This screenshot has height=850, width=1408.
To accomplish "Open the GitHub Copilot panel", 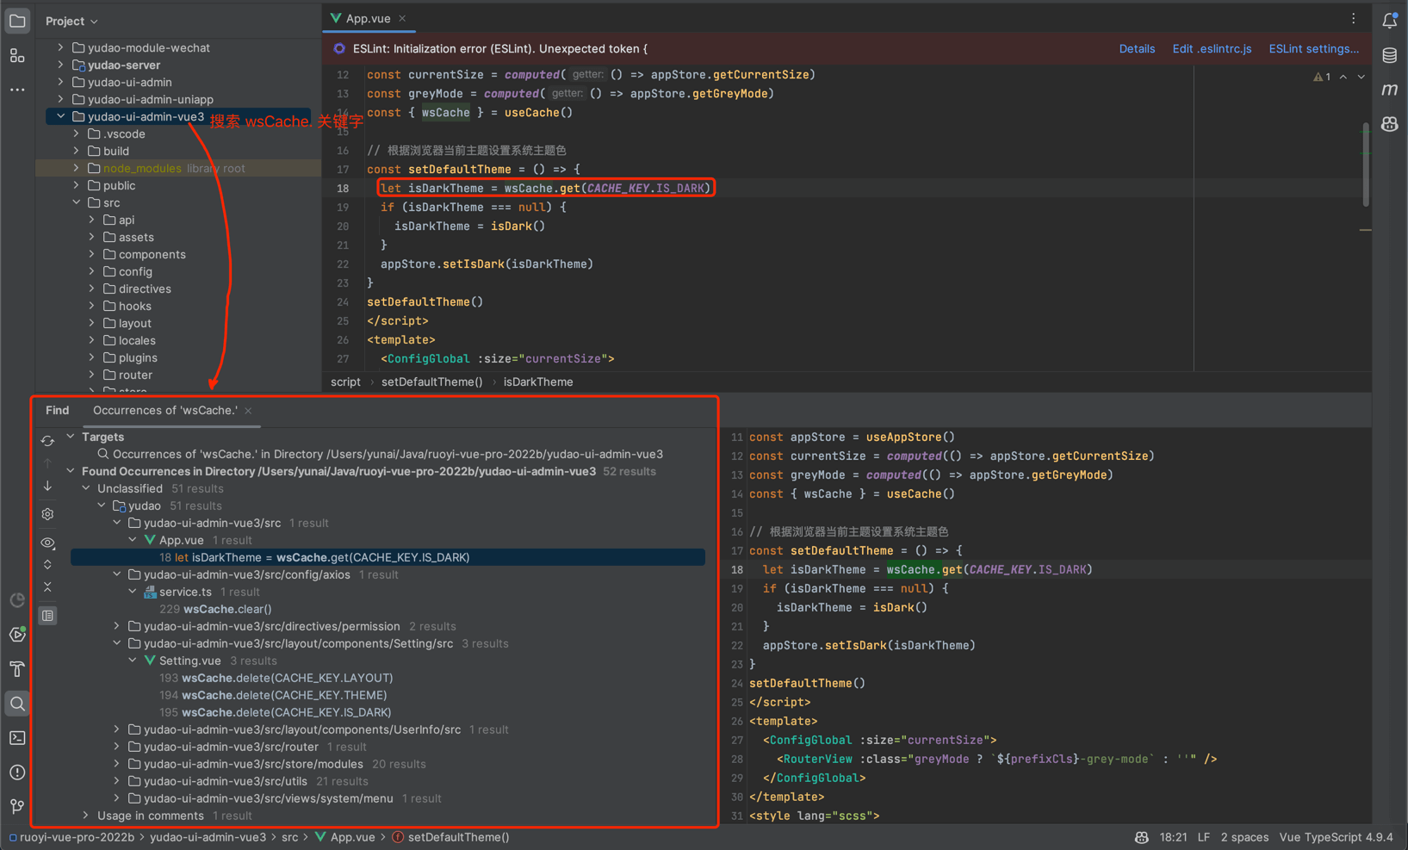I will [x=1389, y=124].
